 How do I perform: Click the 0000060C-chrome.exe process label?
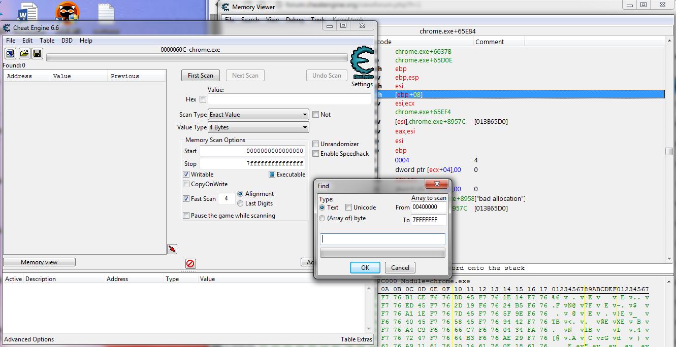coord(190,50)
